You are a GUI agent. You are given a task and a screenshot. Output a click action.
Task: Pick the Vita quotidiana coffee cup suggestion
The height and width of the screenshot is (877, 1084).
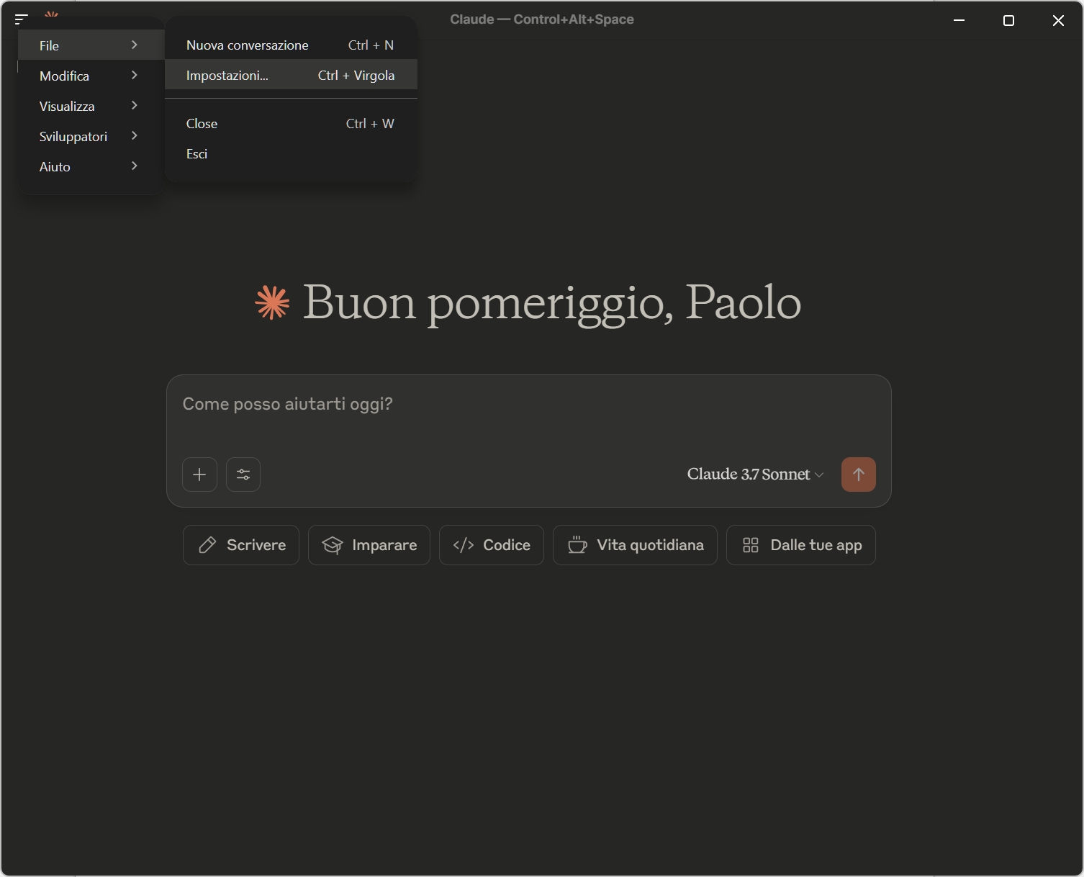point(635,545)
